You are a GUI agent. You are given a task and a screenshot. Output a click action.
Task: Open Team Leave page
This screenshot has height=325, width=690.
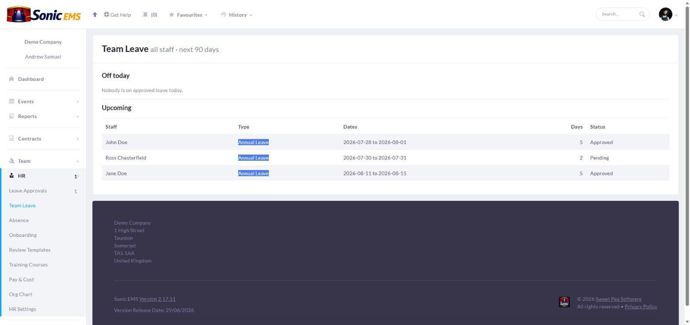(22, 206)
